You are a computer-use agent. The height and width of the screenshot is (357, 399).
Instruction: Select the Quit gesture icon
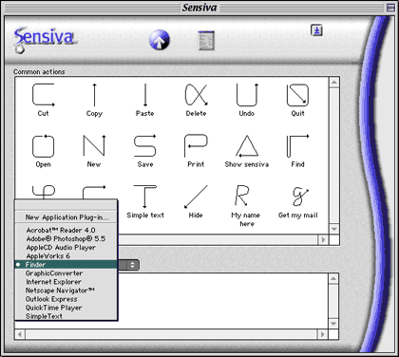297,95
